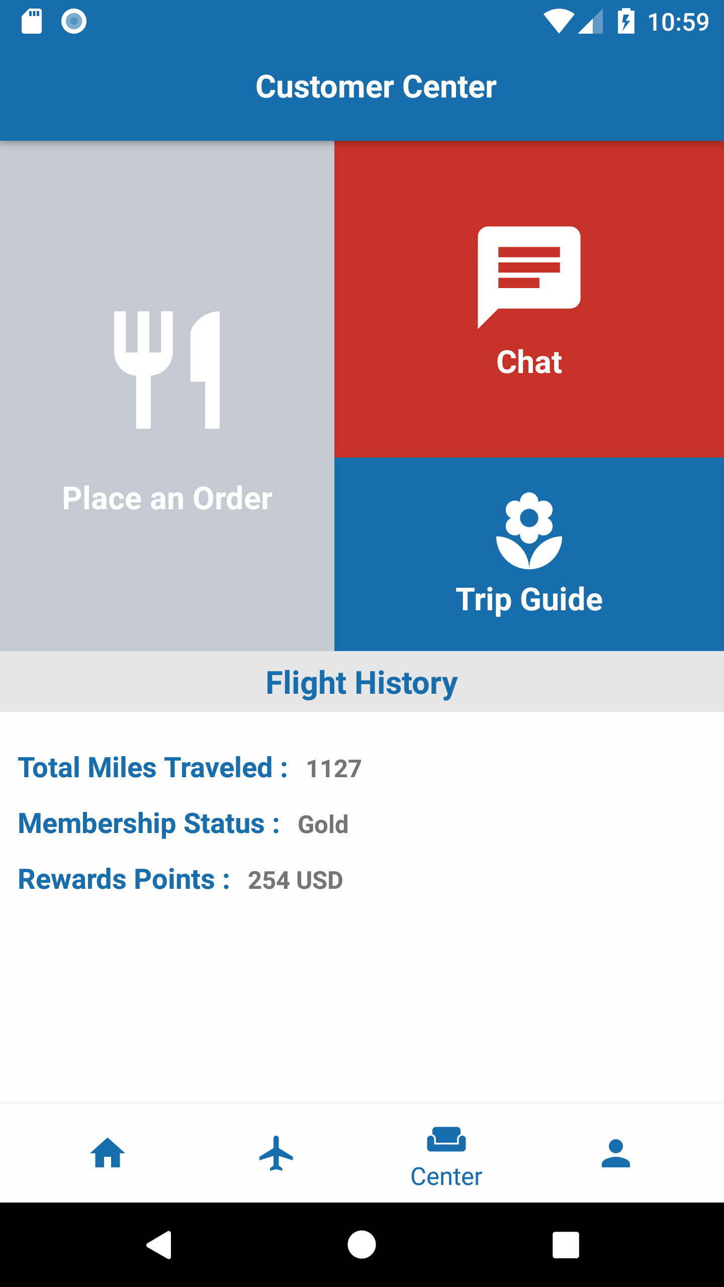Tap the Trip Guide flower icon
The height and width of the screenshot is (1287, 724).
[x=529, y=531]
